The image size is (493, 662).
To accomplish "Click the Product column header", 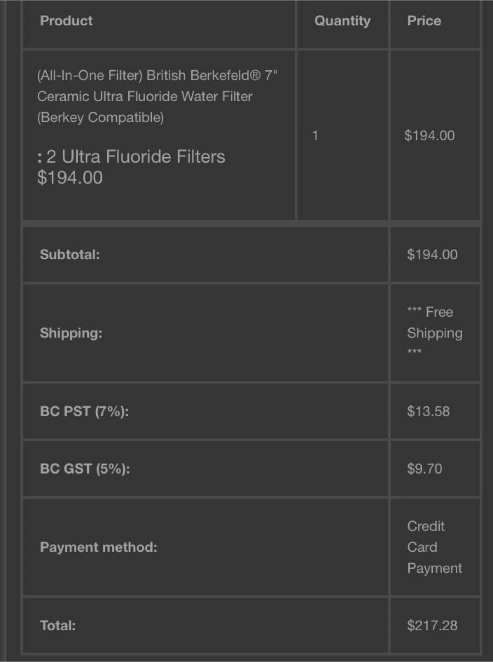I will click(66, 21).
